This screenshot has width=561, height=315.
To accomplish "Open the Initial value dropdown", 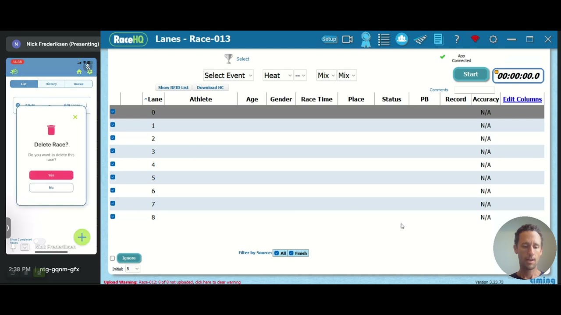I will point(133,269).
